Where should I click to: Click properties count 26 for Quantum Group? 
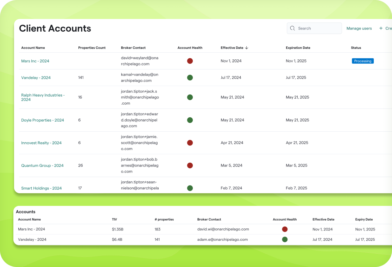[x=81, y=165]
